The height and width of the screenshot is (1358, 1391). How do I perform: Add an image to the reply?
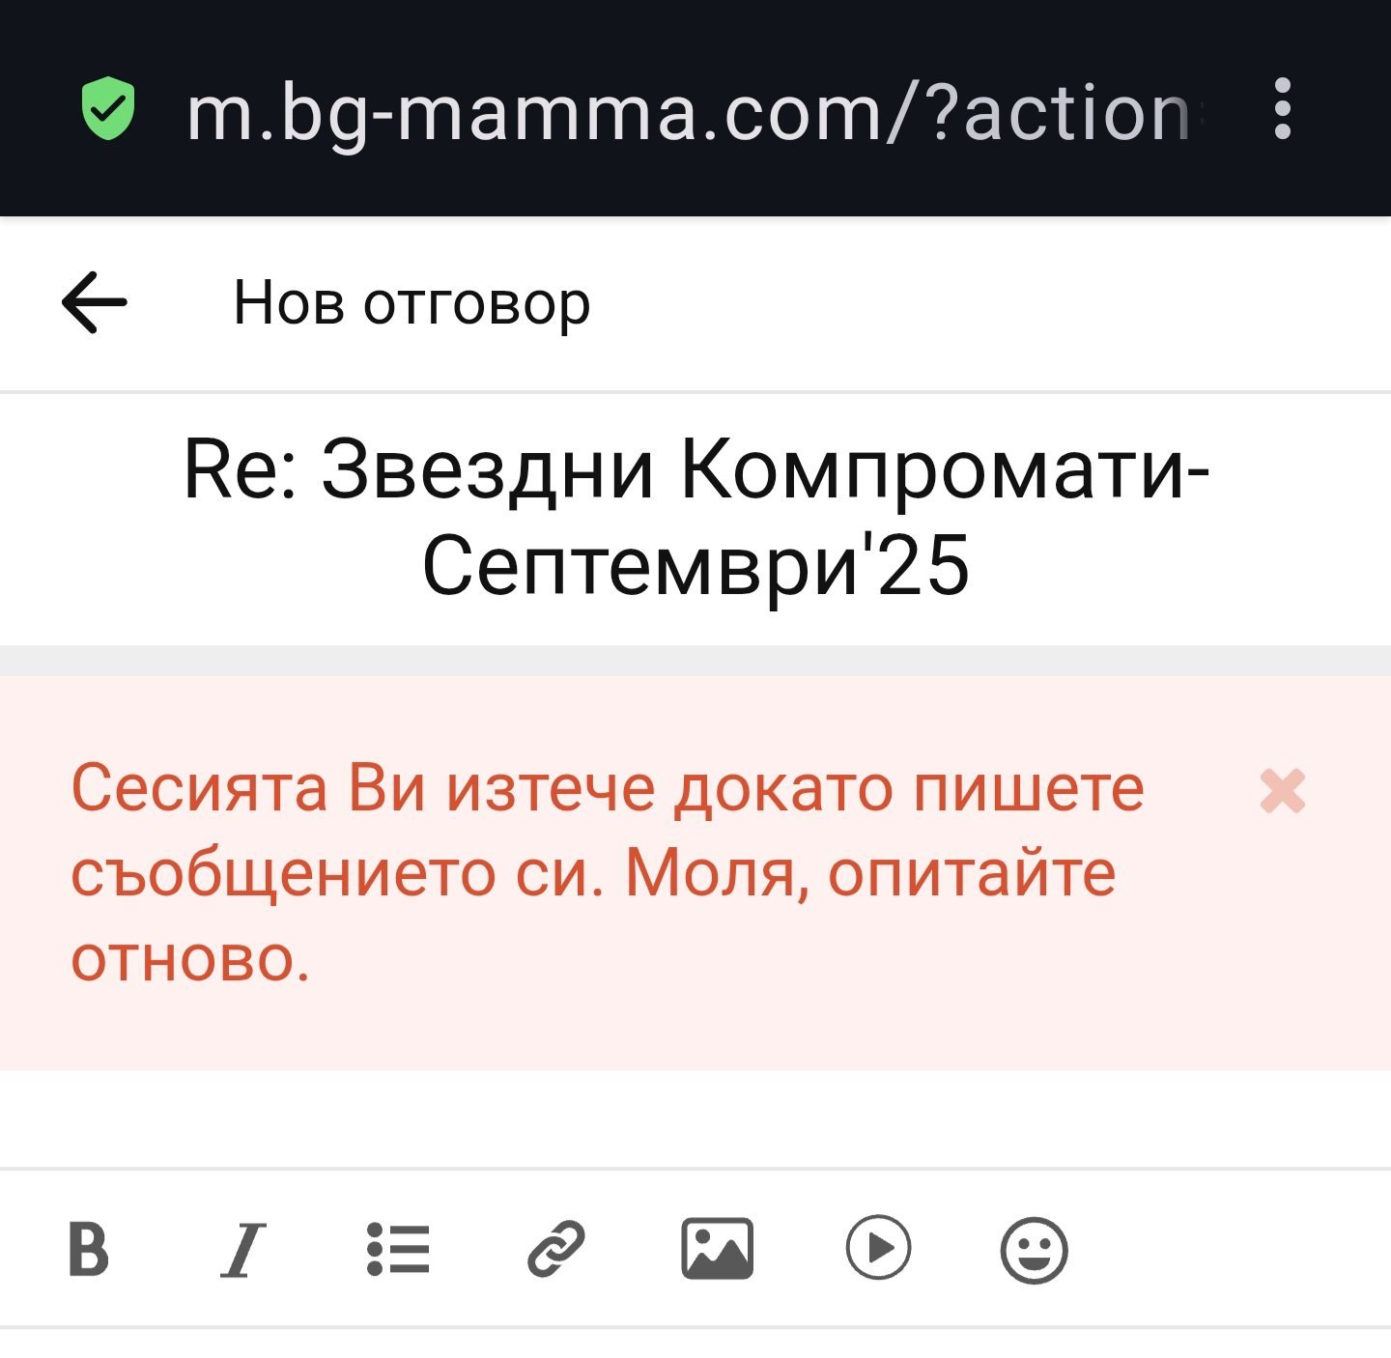click(x=717, y=1249)
